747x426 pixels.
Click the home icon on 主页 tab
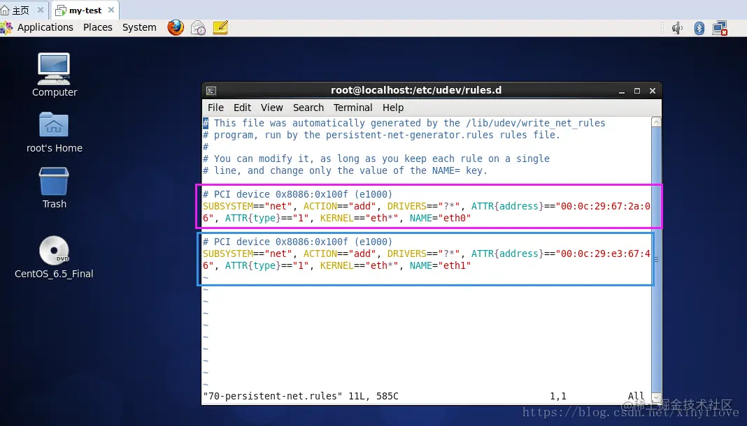tap(5, 10)
